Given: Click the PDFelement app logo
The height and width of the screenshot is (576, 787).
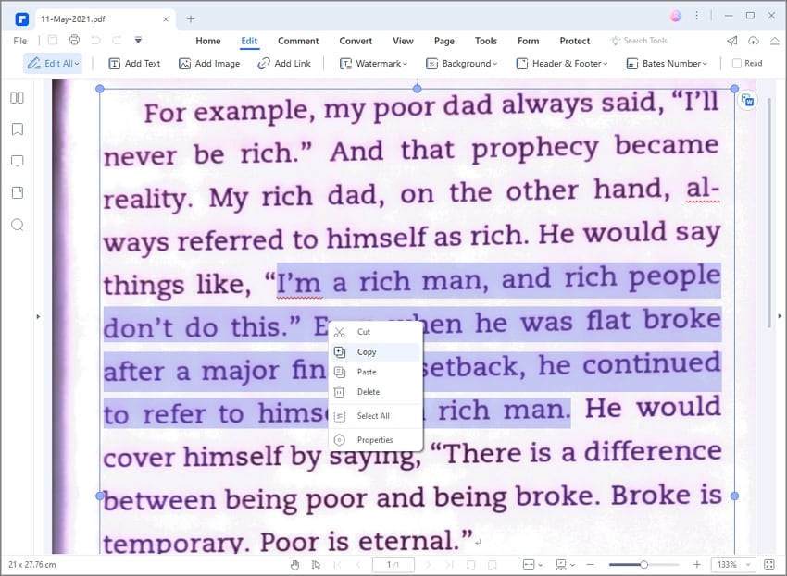Looking at the screenshot, I should (x=21, y=19).
